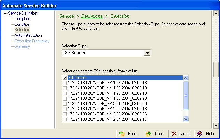The image size is (220, 139).
Task: Check the 11-27-2004_02:02:18 session checkbox
Action: [65, 83]
